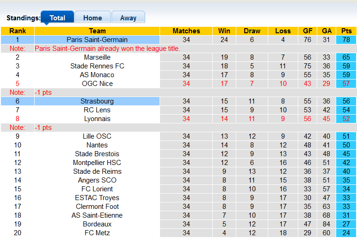The height and width of the screenshot is (238, 357).
Task: Open the Nantes team page
Action: 97,145
